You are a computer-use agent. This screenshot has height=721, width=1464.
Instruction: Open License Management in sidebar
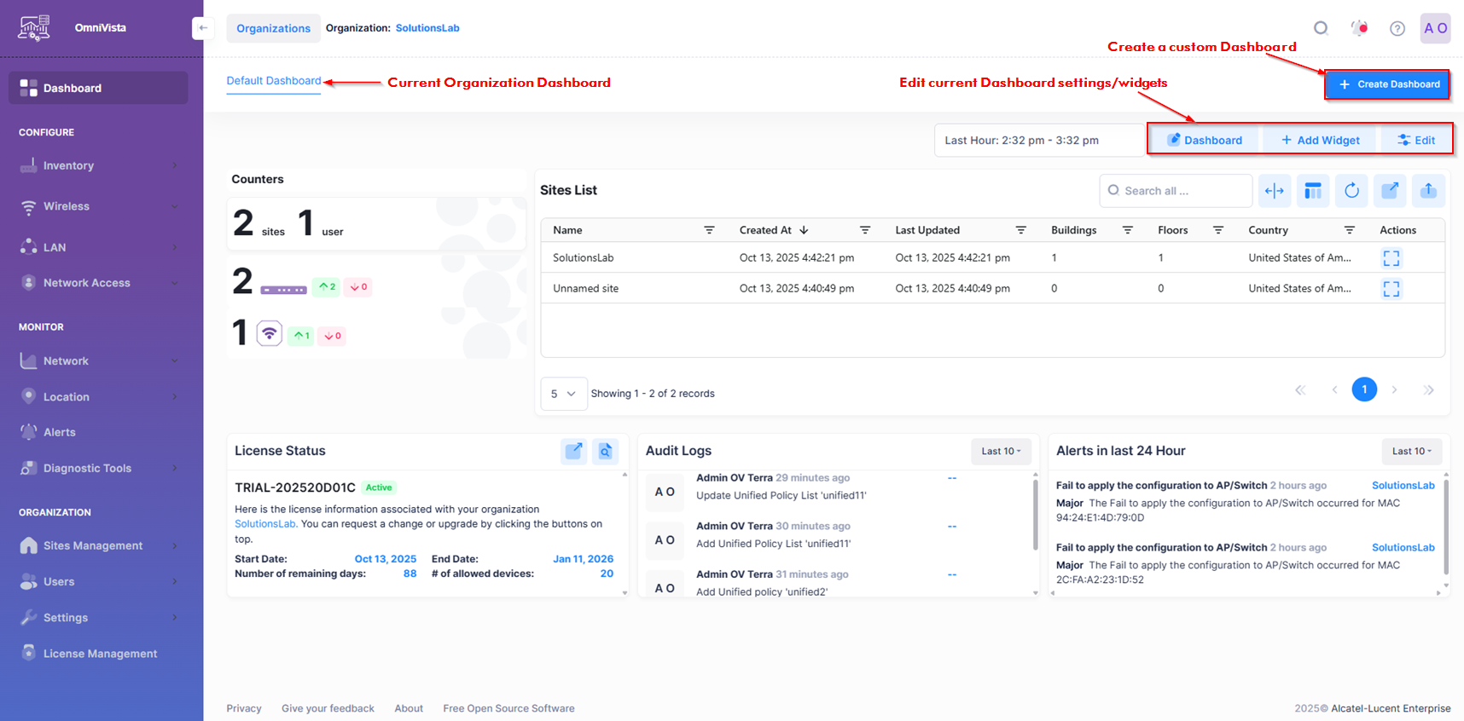(100, 654)
